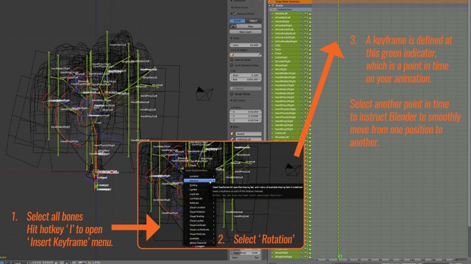Click the current frame marker on timeline
Image resolution: width=471 pixels, height=264 pixels.
[x=340, y=257]
